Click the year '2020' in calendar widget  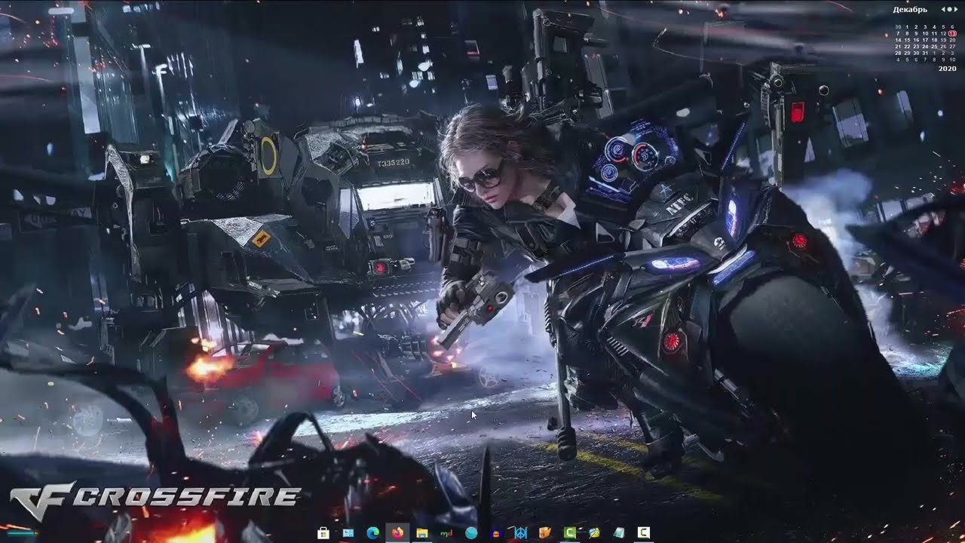(948, 69)
